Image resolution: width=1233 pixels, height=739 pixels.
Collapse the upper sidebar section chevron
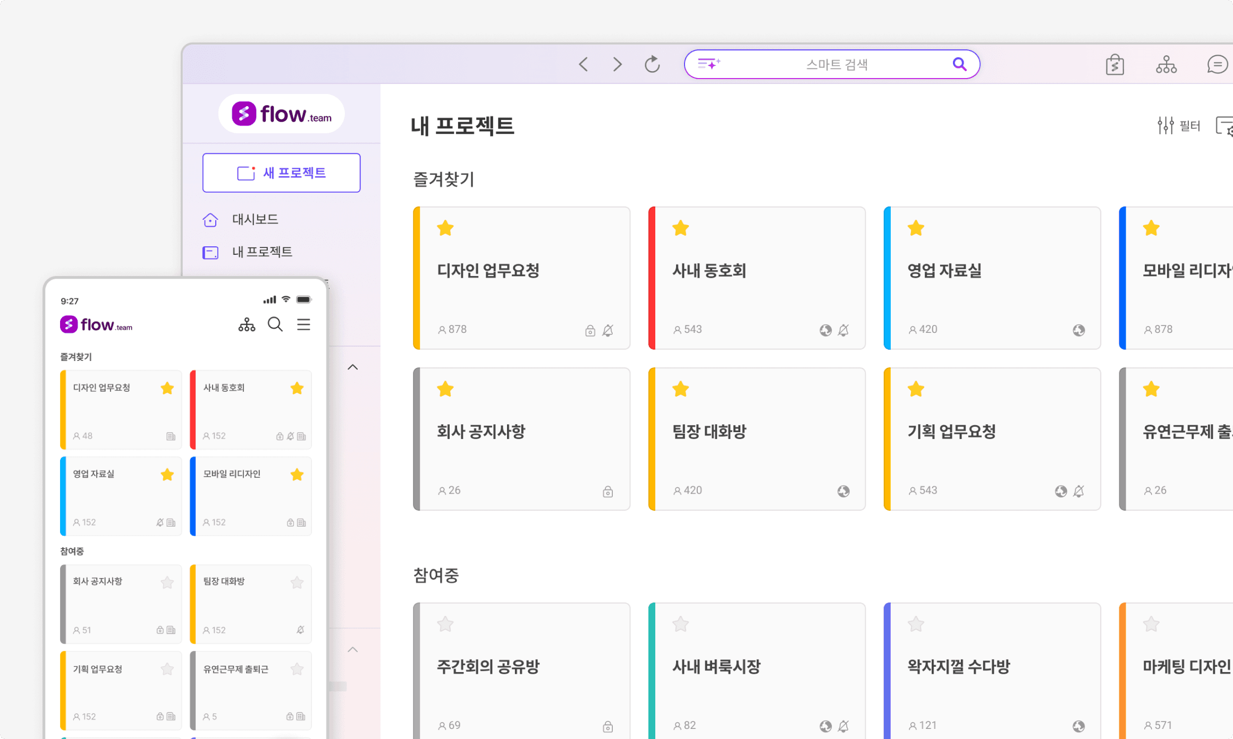pyautogui.click(x=353, y=367)
